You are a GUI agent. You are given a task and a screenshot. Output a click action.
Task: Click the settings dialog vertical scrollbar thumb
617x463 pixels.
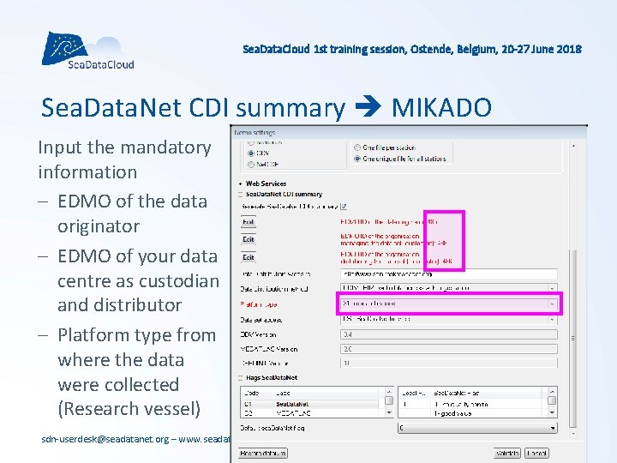[573, 339]
